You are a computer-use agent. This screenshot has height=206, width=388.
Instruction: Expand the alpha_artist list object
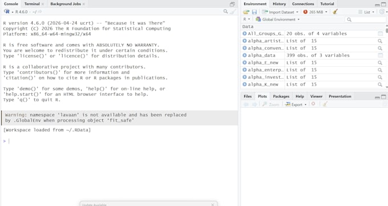click(244, 41)
